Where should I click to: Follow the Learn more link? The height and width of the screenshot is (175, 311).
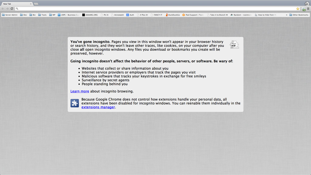coord(80,91)
